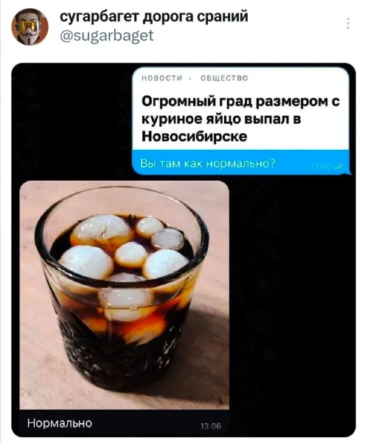Screen dimensions: 365x443
Task: Click the word Новосибирске in the headline
Action: [x=194, y=137]
